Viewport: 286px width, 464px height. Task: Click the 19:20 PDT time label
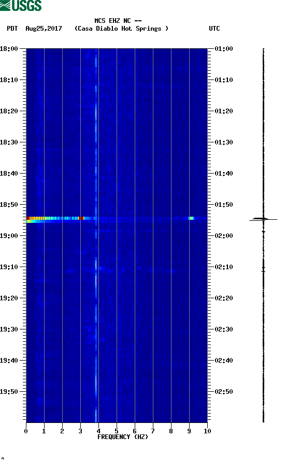point(9,298)
